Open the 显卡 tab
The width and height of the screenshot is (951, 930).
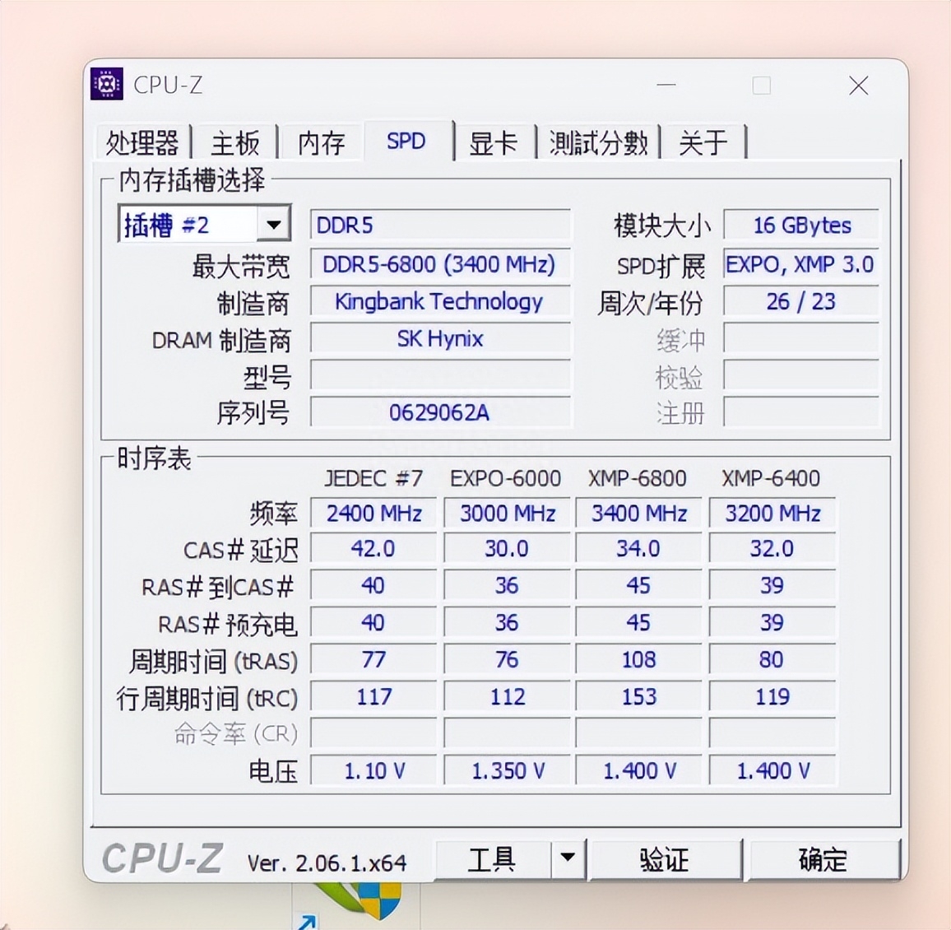coord(493,142)
